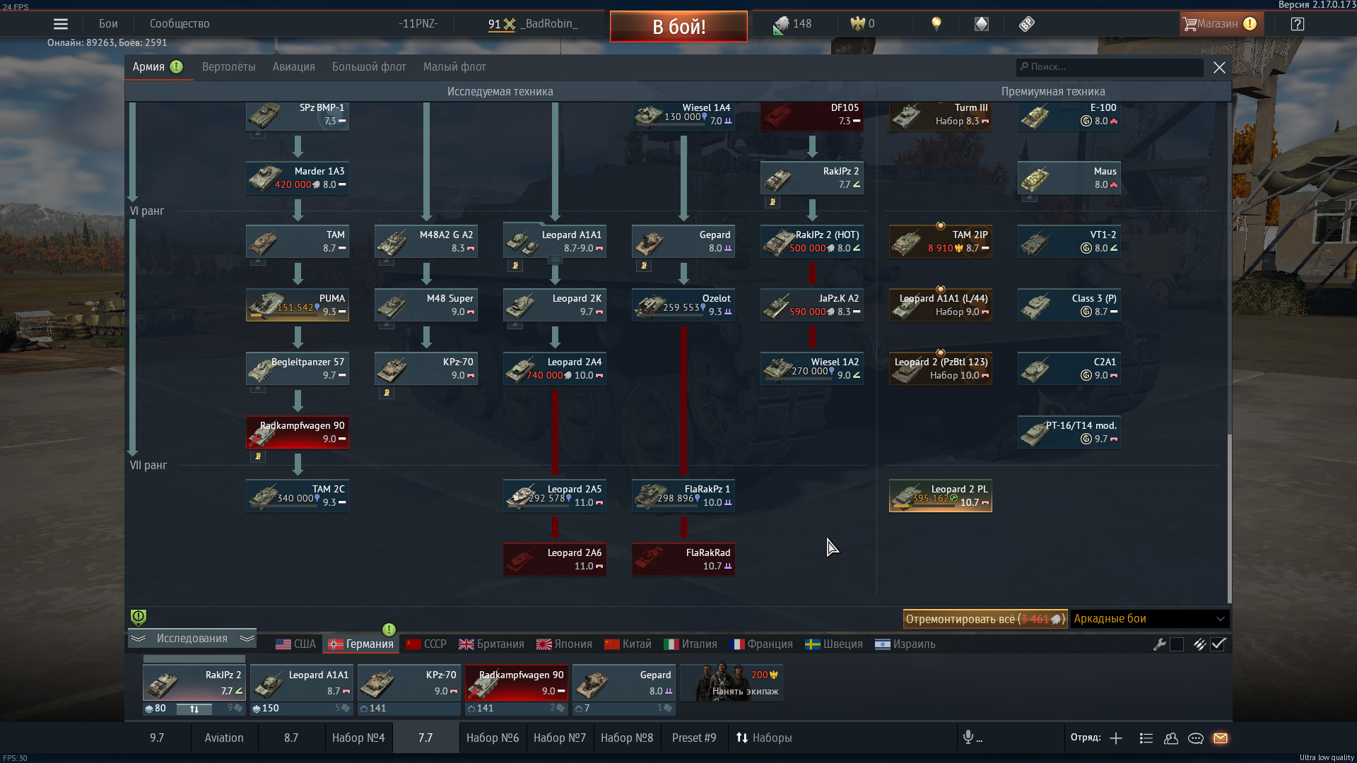Switch to the Большой флот tab
The image size is (1357, 763).
click(x=369, y=67)
